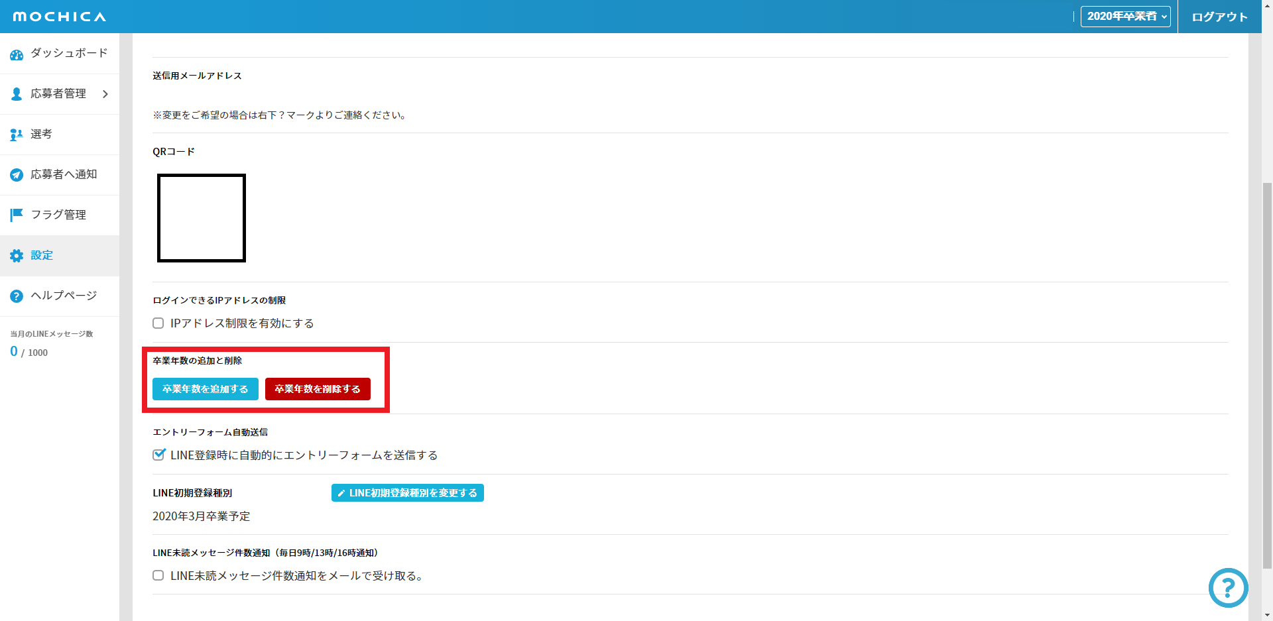
Task: Click the dashboard gauge icon in sidebar
Action: [17, 54]
